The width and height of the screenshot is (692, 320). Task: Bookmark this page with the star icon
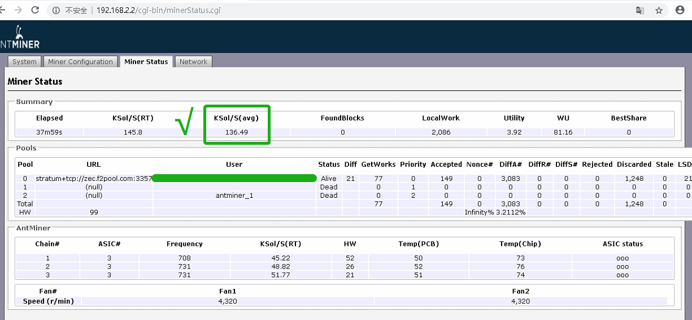coord(659,10)
